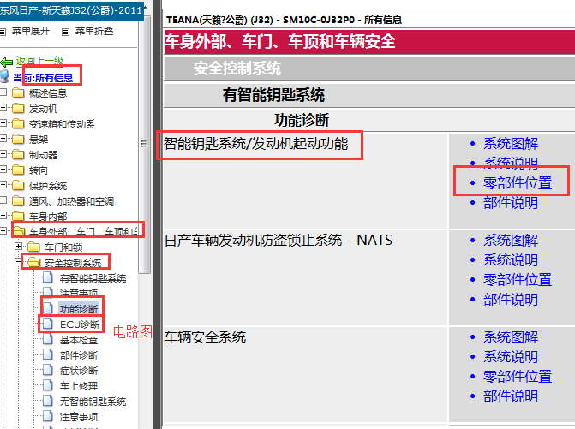The height and width of the screenshot is (429, 575).
Task: Select the 症状诊断 tree entry
Action: click(79, 371)
